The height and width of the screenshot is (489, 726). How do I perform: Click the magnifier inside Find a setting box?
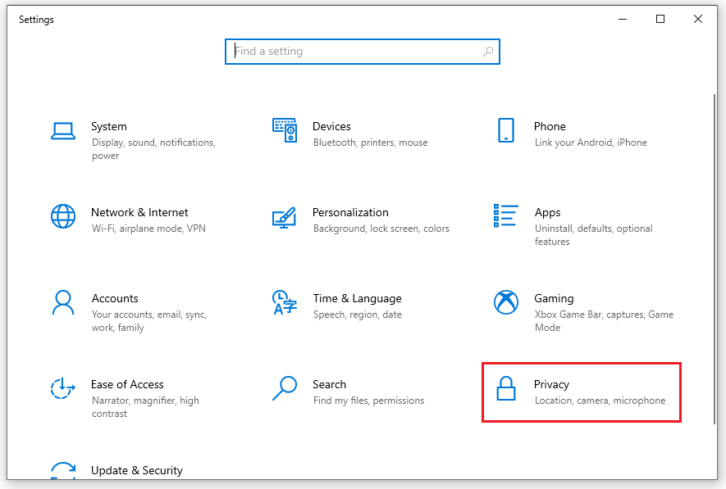(488, 52)
